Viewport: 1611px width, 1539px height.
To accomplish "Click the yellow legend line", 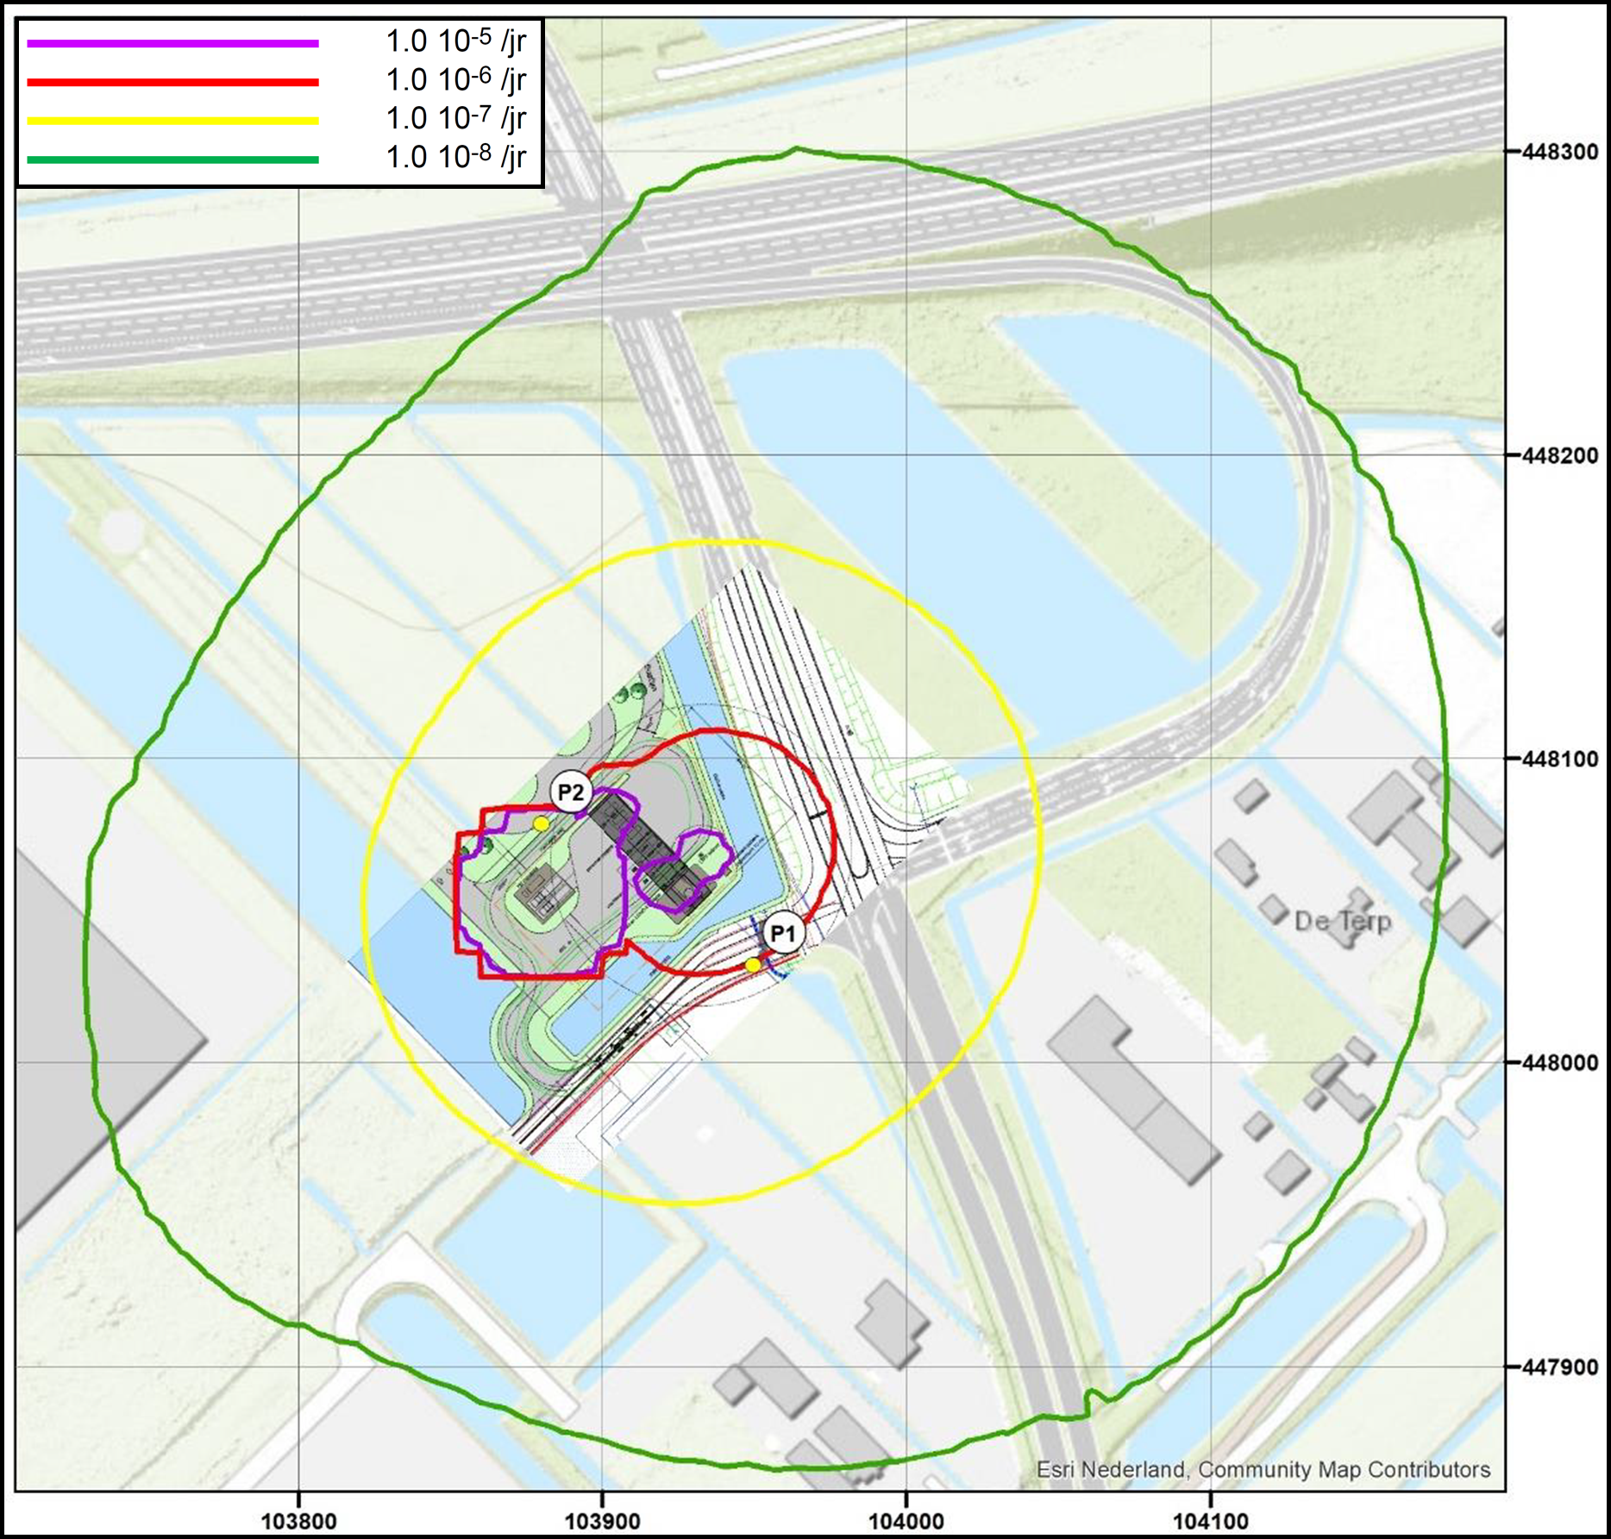I will pyautogui.click(x=172, y=122).
